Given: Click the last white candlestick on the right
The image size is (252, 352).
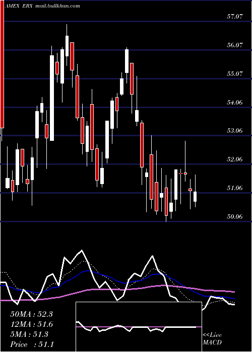Looking at the screenshot, I should (x=195, y=197).
